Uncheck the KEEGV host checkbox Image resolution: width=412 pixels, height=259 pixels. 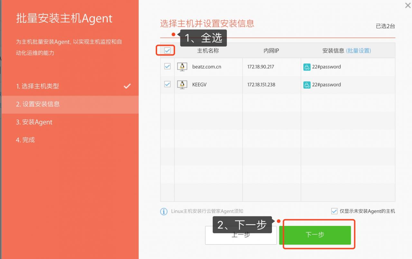(x=167, y=84)
